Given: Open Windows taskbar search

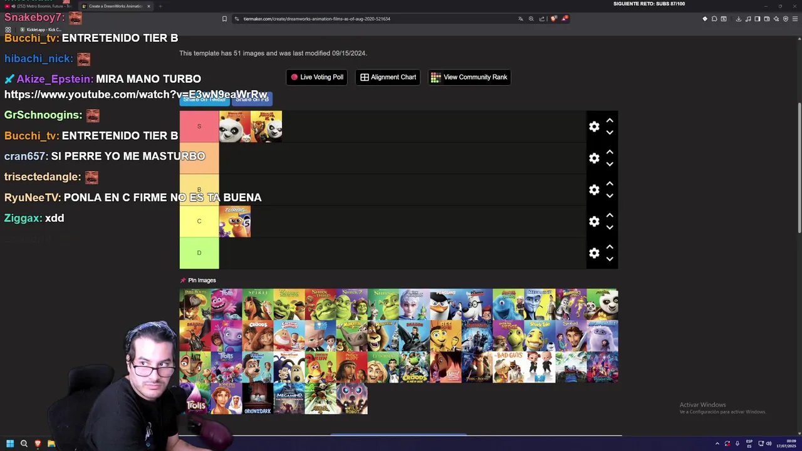Looking at the screenshot, I should (24, 443).
